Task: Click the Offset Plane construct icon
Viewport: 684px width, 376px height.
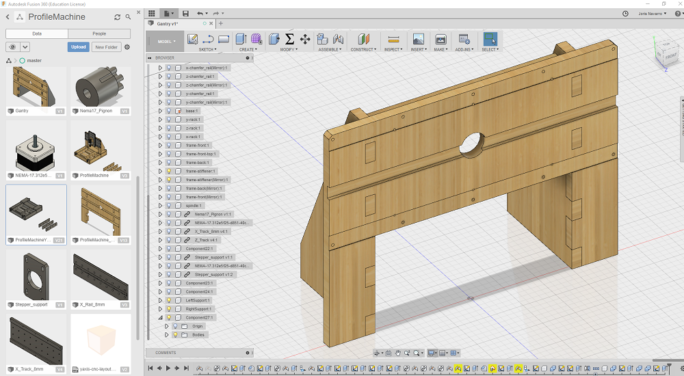Action: click(x=363, y=39)
